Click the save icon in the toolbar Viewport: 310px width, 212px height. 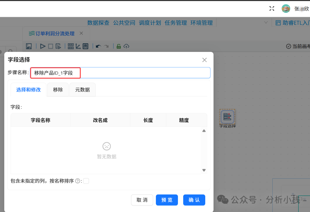point(29,46)
